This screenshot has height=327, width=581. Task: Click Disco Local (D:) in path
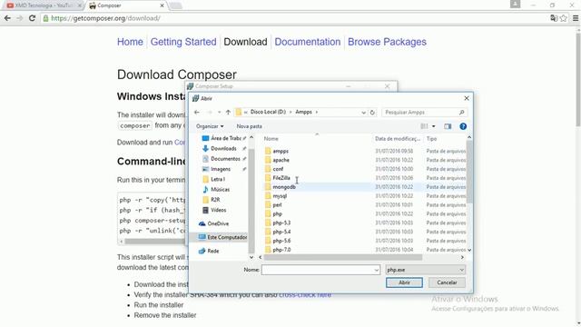[268, 112]
